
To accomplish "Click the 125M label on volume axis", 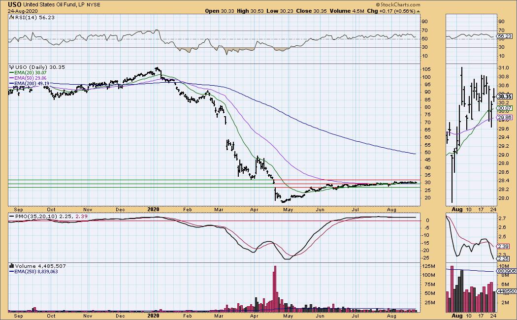I will coord(429,266).
